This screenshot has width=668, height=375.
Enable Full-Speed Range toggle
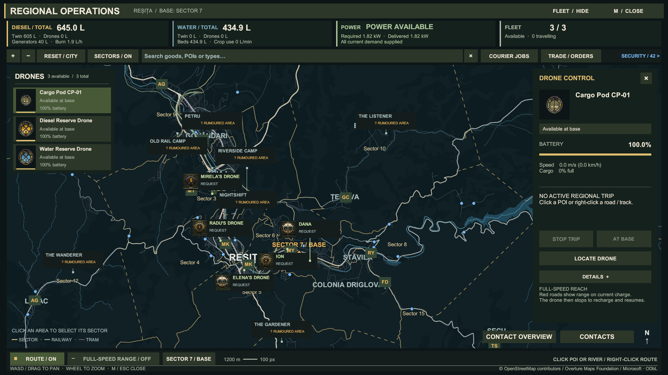[113, 359]
